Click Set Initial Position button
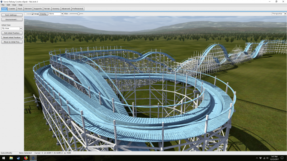 pyautogui.click(x=12, y=33)
